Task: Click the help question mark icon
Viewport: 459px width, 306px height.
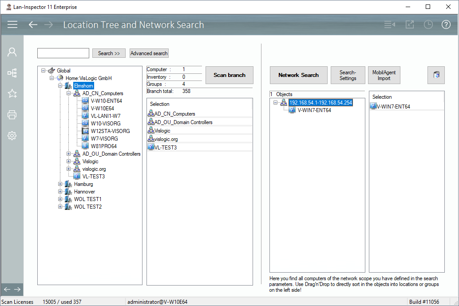Action: point(446,25)
